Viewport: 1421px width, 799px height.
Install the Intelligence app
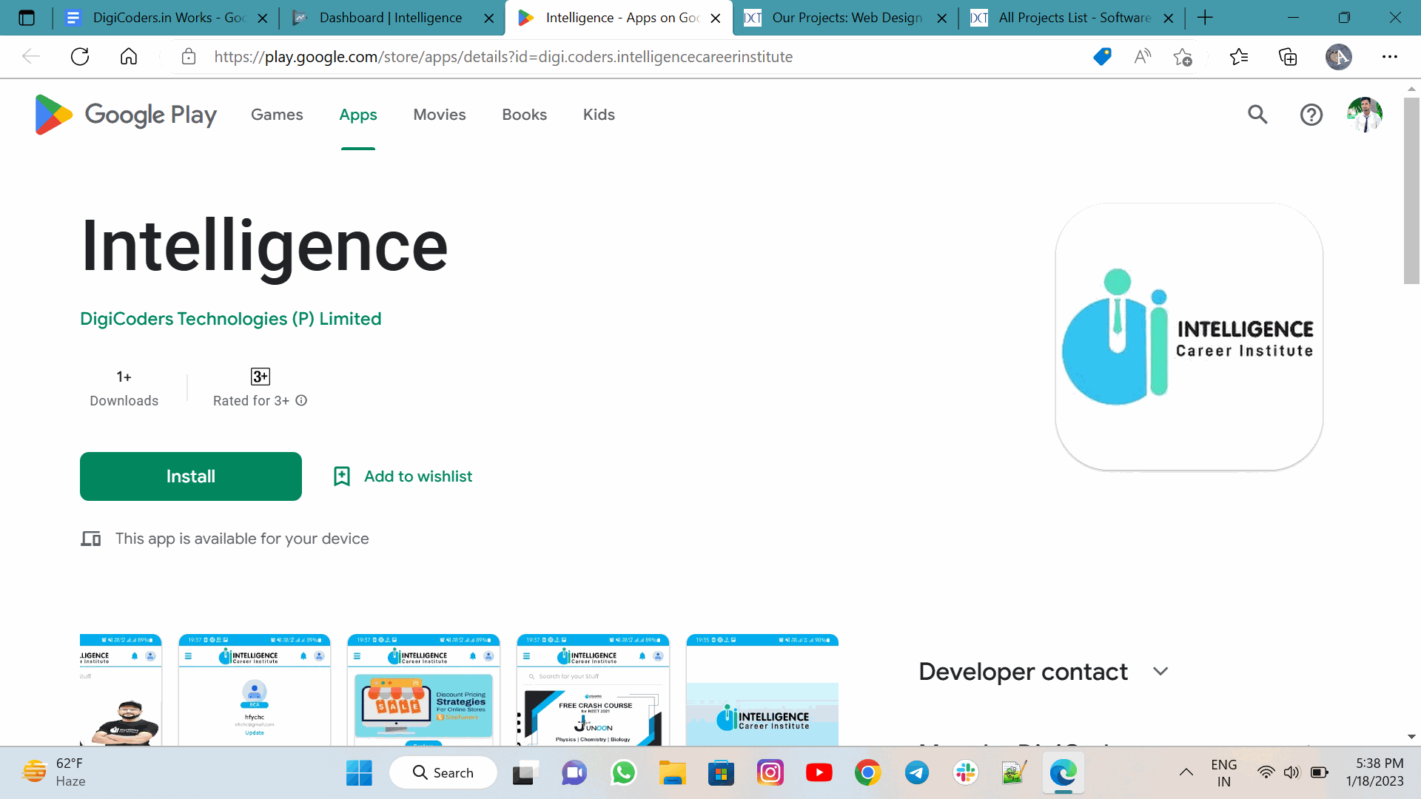pyautogui.click(x=191, y=476)
